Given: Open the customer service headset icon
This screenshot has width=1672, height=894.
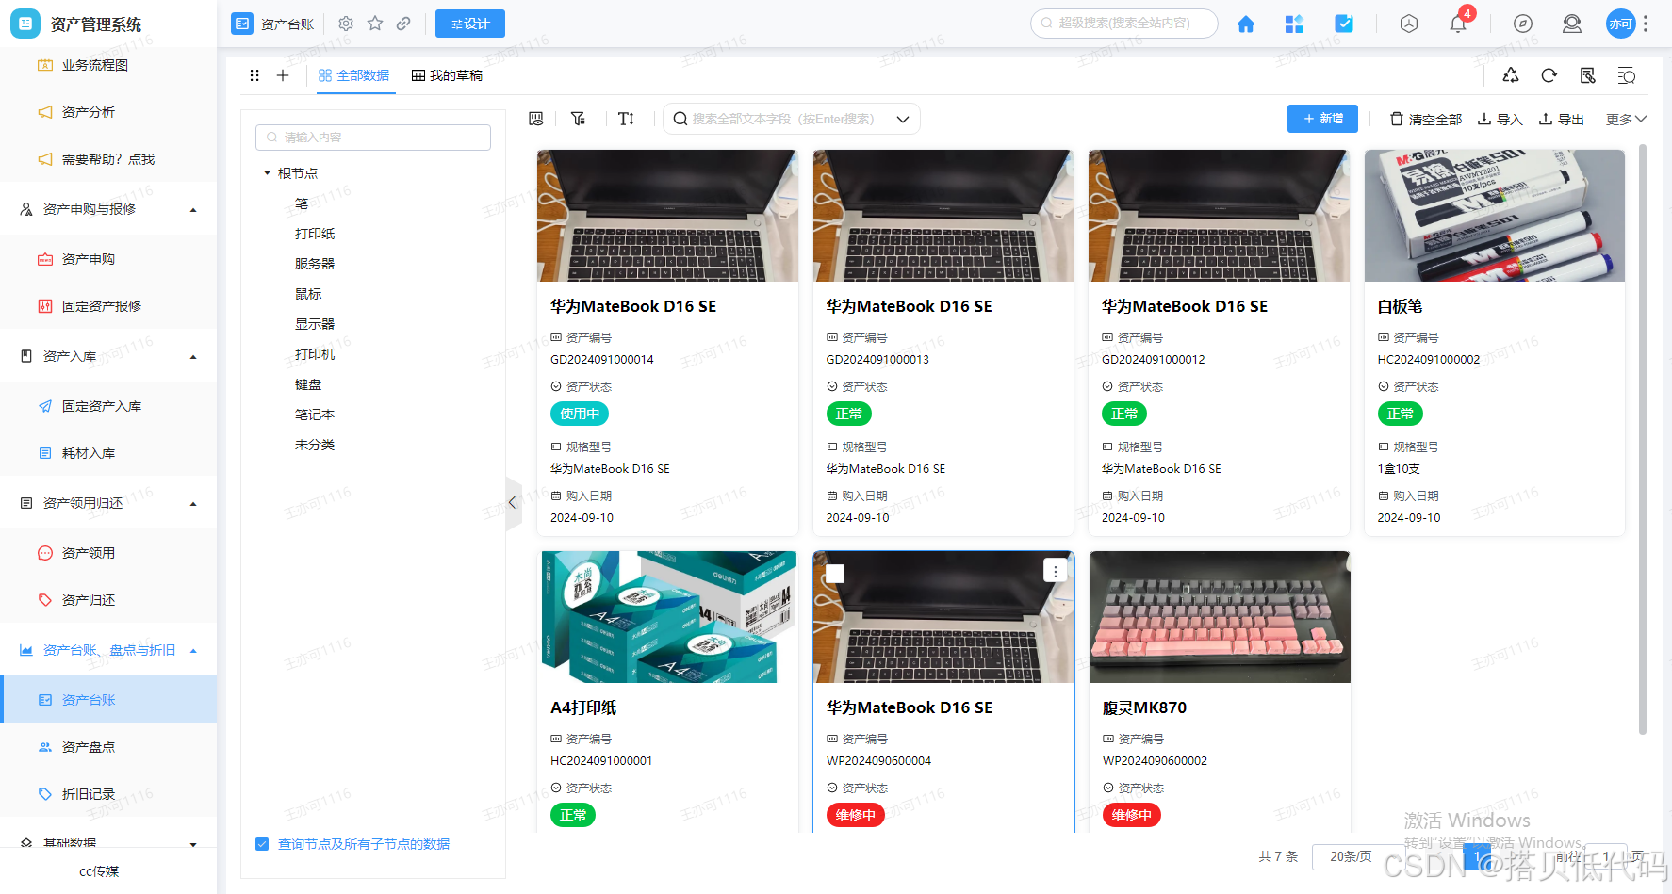Looking at the screenshot, I should tap(1572, 24).
